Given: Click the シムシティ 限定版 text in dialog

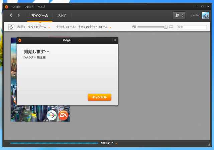Looking at the screenshot, I should 34,57.
